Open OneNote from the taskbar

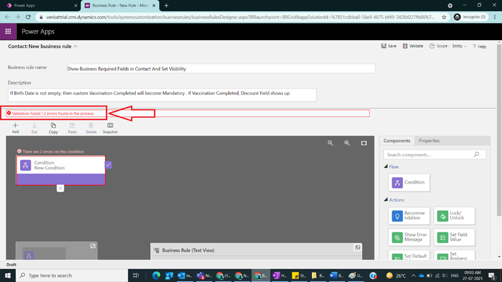[279, 276]
